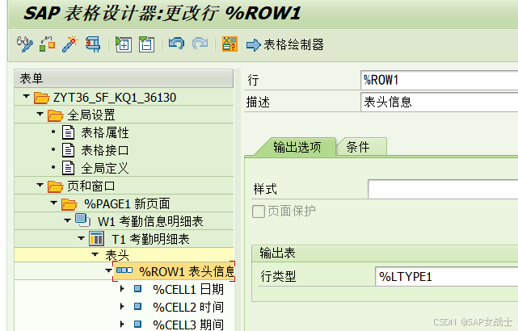
Task: Open 表格接口 form interface
Action: 105,151
